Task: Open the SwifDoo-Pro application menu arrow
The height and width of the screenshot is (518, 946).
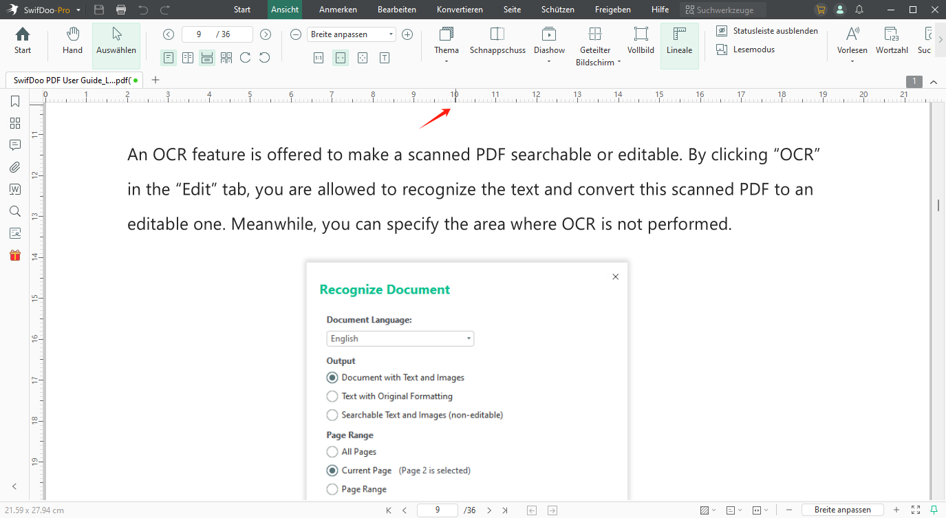Action: click(78, 10)
